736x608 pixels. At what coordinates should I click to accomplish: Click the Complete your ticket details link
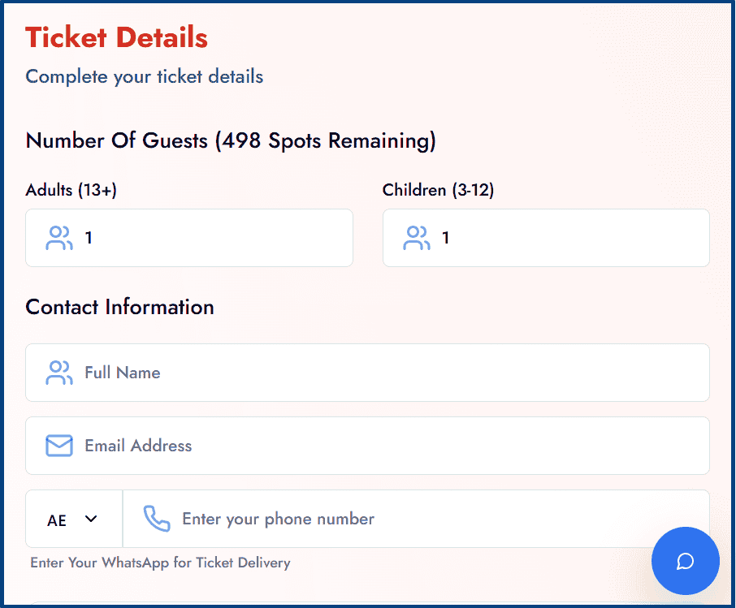pyautogui.click(x=144, y=76)
